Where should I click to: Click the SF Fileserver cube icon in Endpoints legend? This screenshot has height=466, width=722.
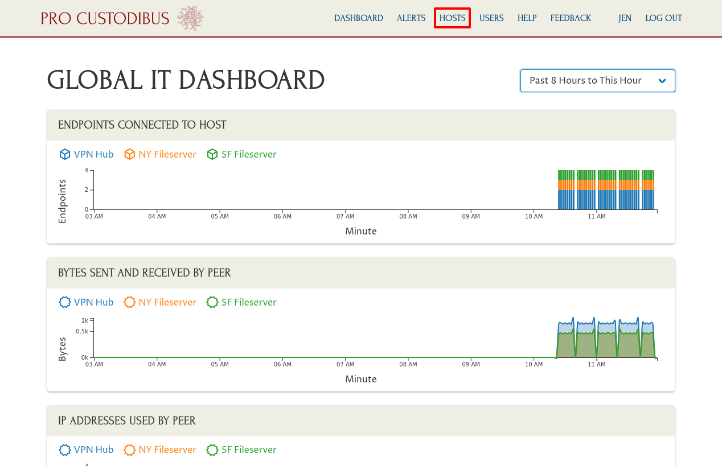pyautogui.click(x=212, y=154)
